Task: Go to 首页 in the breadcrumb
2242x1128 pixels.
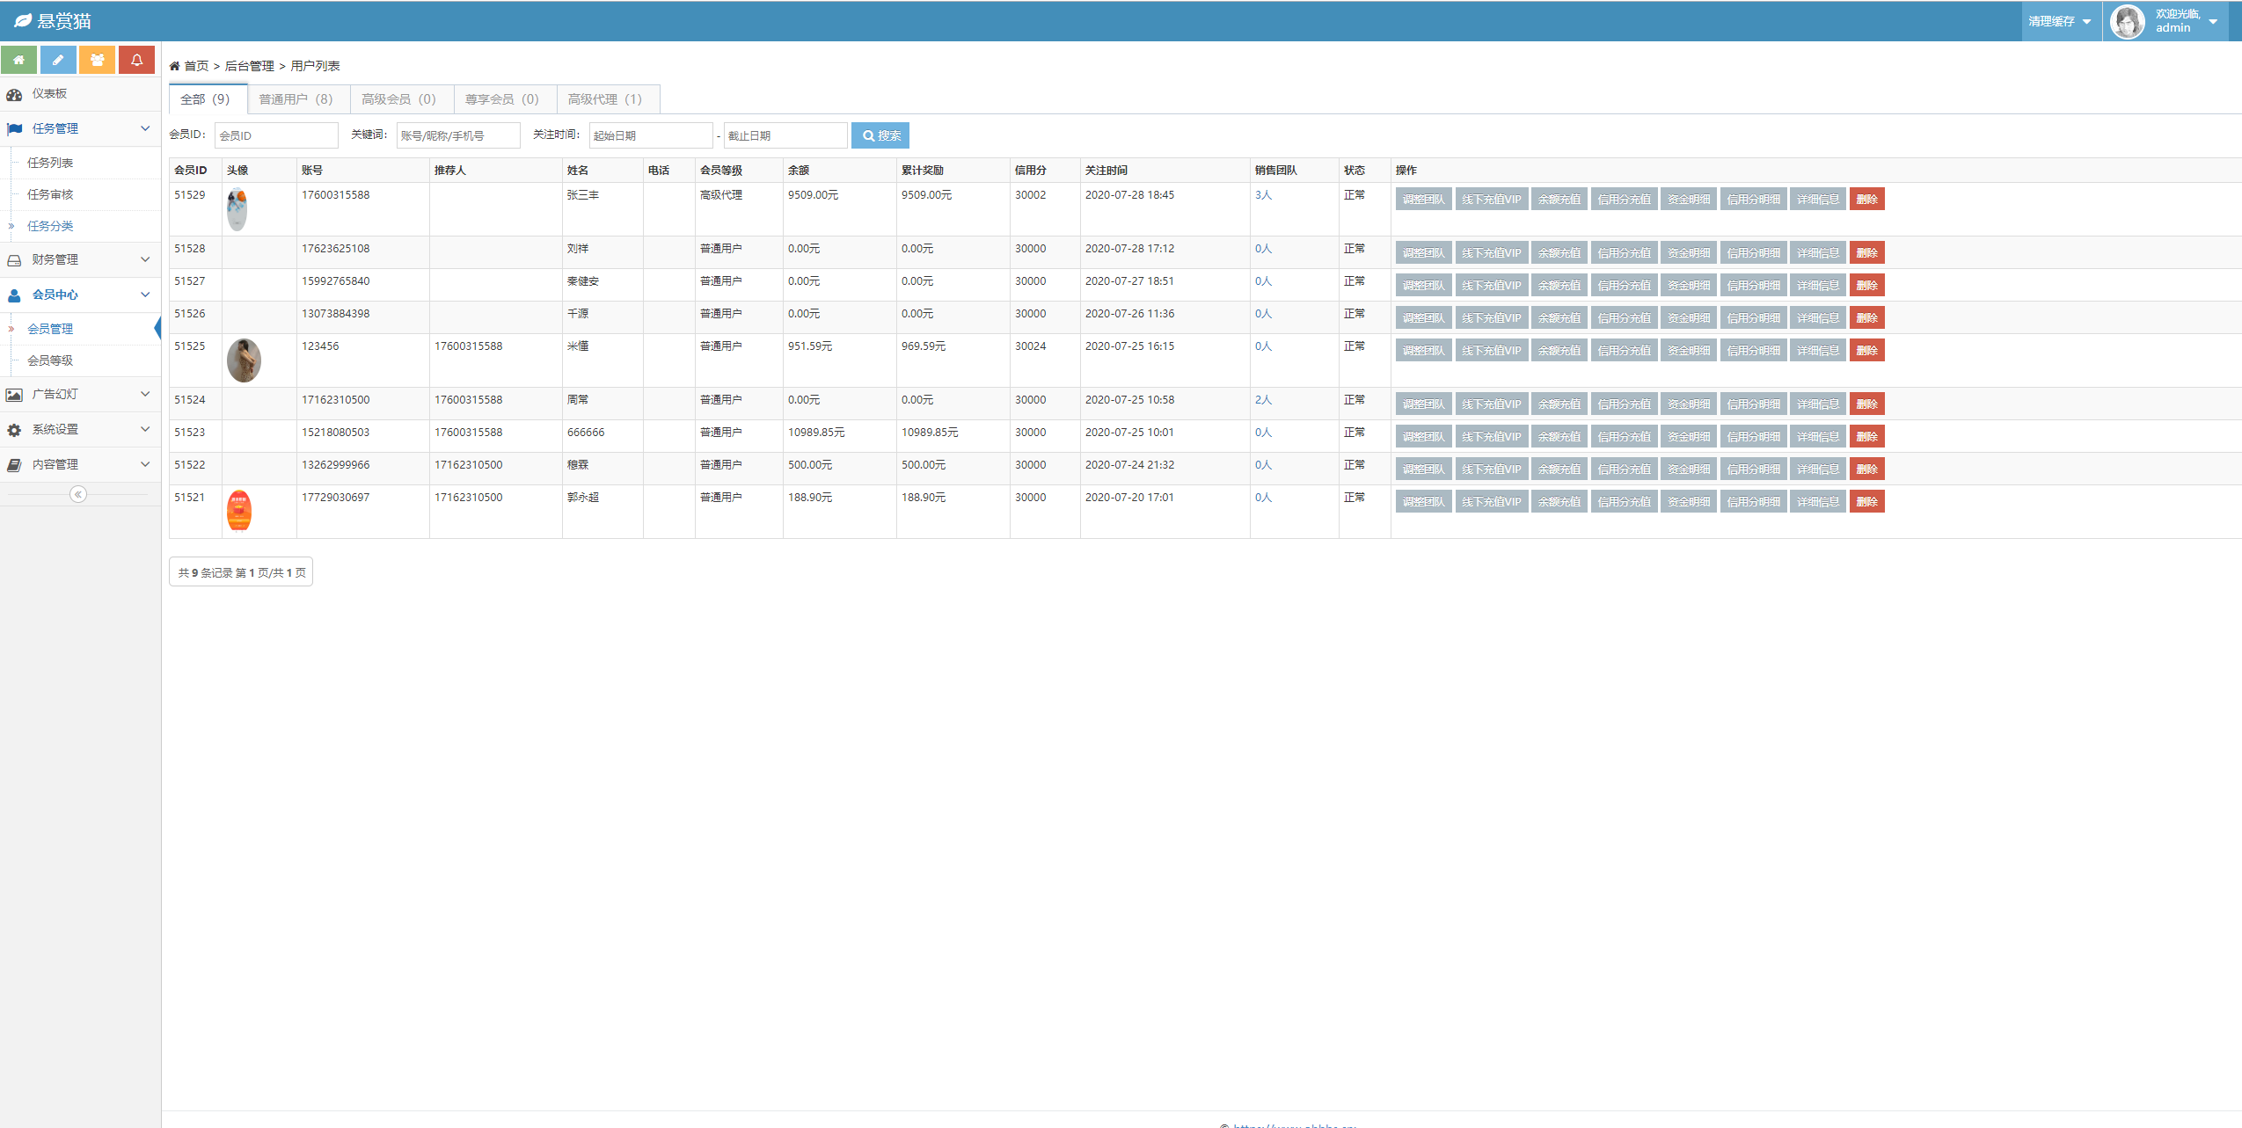Action: [x=196, y=66]
